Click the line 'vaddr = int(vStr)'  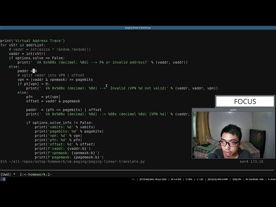tap(27, 53)
